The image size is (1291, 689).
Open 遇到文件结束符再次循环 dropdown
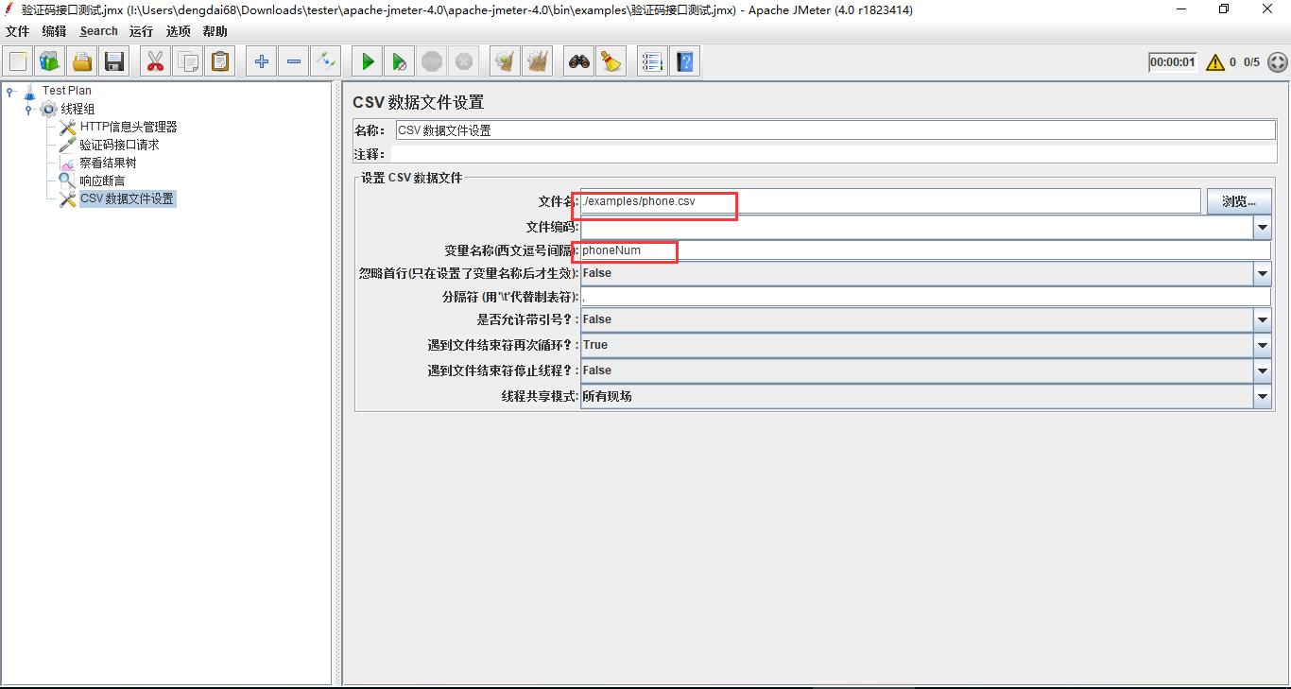point(1263,345)
